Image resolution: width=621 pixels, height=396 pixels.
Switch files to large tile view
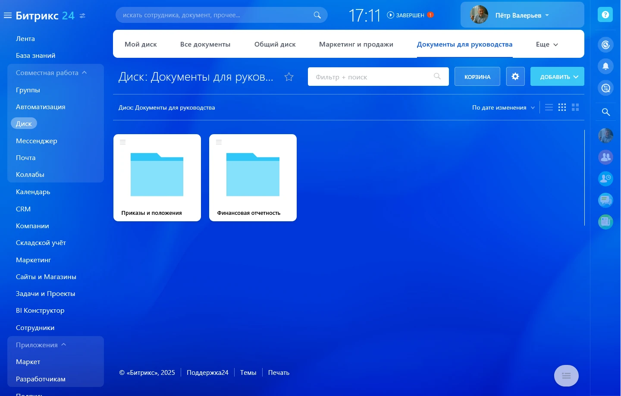[x=575, y=107]
